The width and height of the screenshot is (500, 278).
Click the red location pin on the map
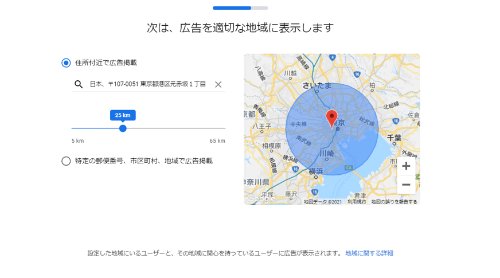[x=332, y=118]
